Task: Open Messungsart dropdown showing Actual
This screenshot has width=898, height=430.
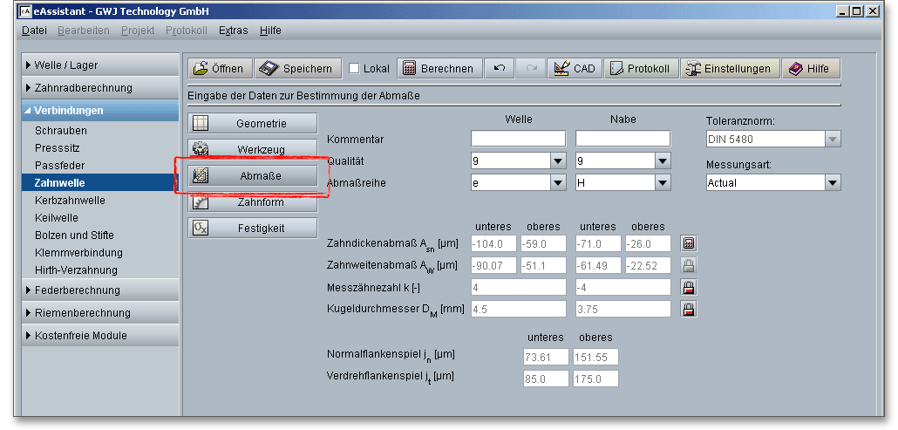Action: [832, 183]
